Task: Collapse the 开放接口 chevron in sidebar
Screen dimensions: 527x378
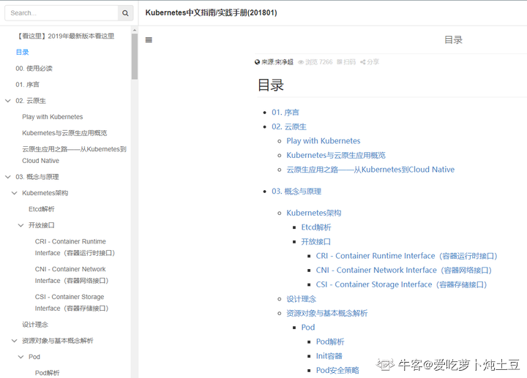Action: (x=20, y=225)
